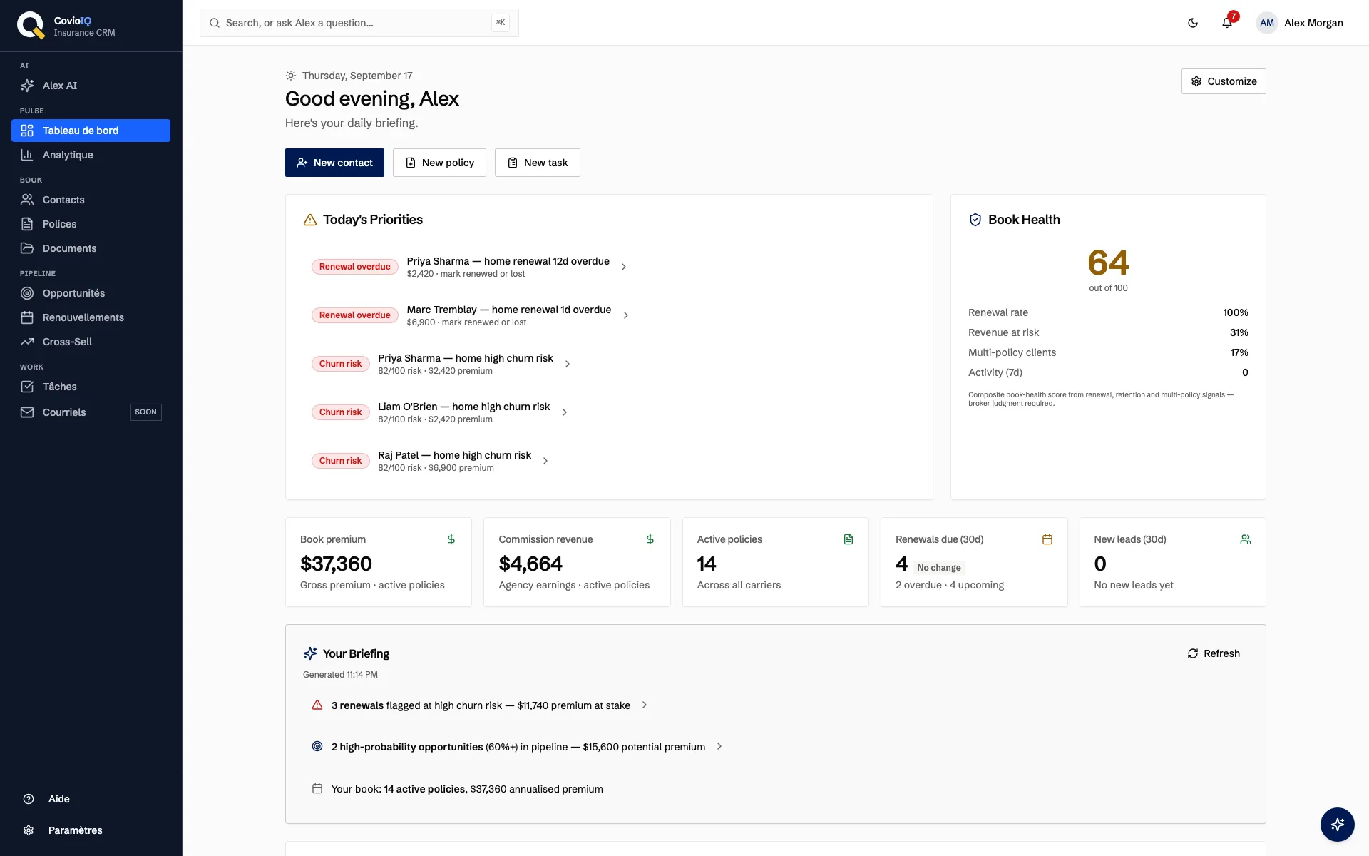The height and width of the screenshot is (856, 1369).
Task: Expand Liam O'Brien churn risk chevron
Action: point(565,412)
